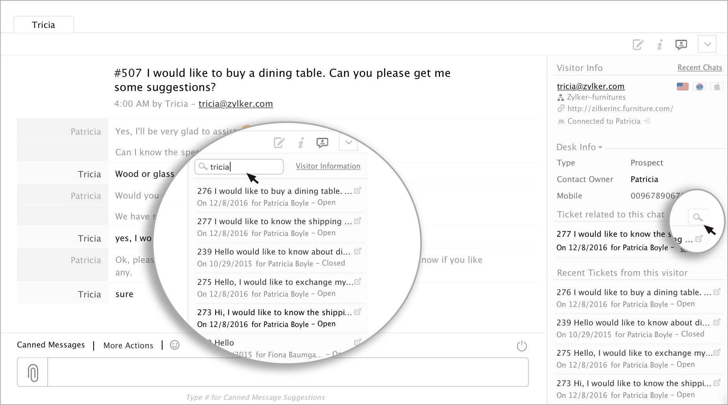Viewport: 728px width, 405px height.
Task: Expand the top-right chevron dropdown
Action: [707, 44]
